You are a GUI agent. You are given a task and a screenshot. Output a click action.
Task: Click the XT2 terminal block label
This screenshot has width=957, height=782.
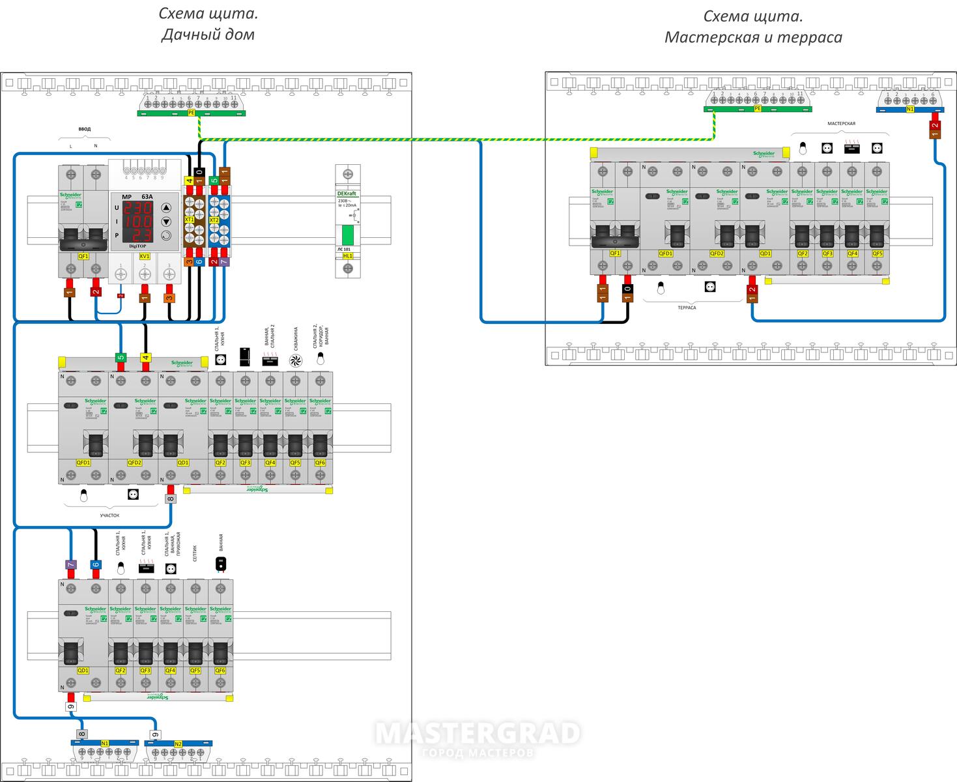tap(214, 220)
